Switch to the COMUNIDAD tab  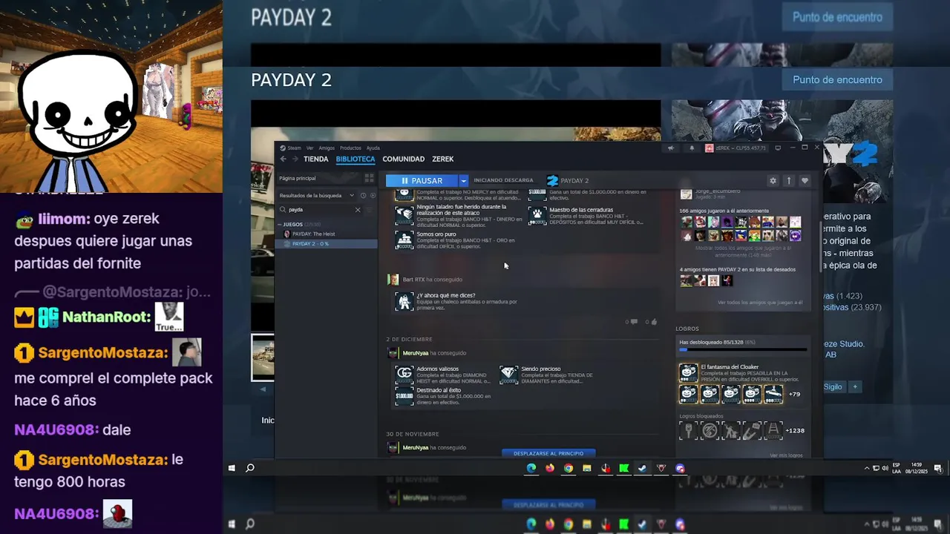tap(403, 159)
